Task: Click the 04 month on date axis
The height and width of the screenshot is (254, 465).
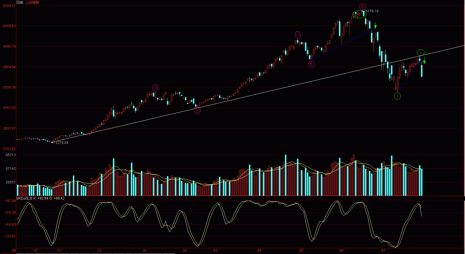Action: coord(259,251)
